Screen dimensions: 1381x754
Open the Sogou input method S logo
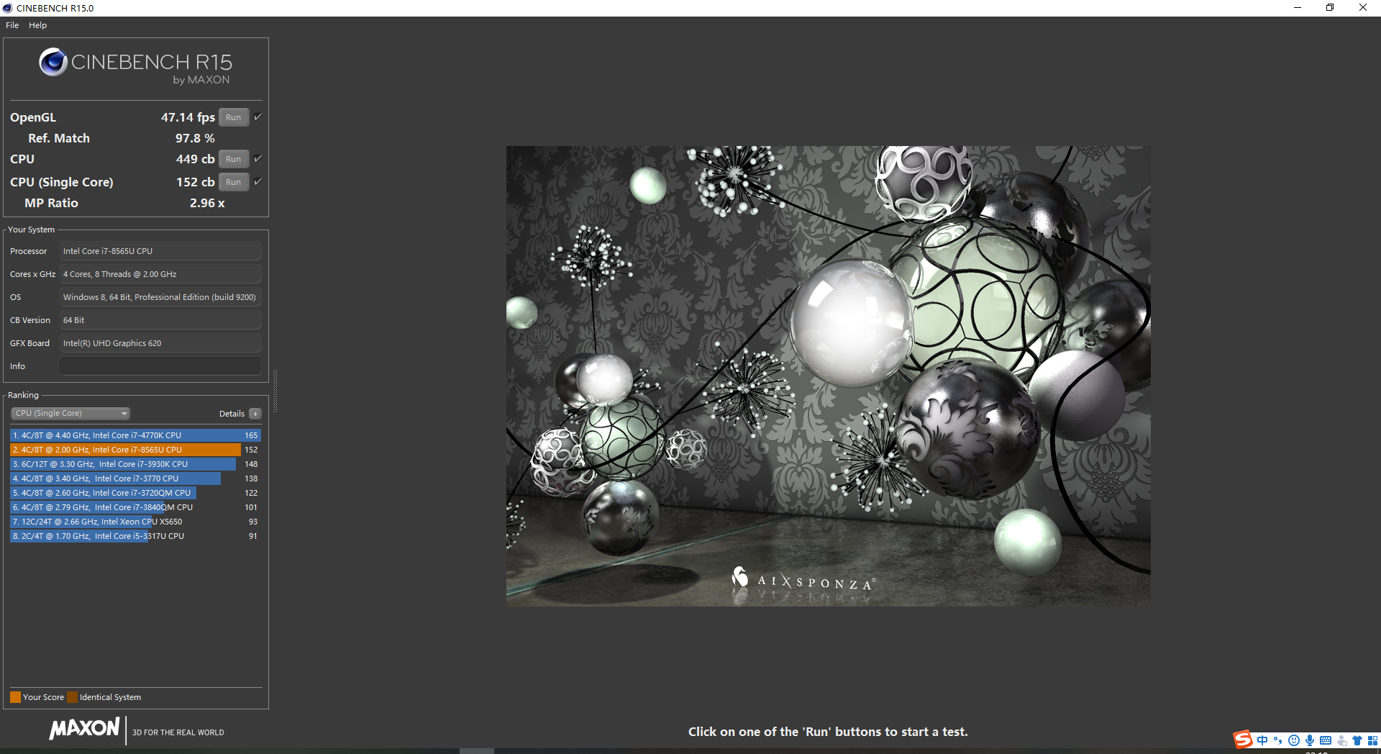[1243, 740]
